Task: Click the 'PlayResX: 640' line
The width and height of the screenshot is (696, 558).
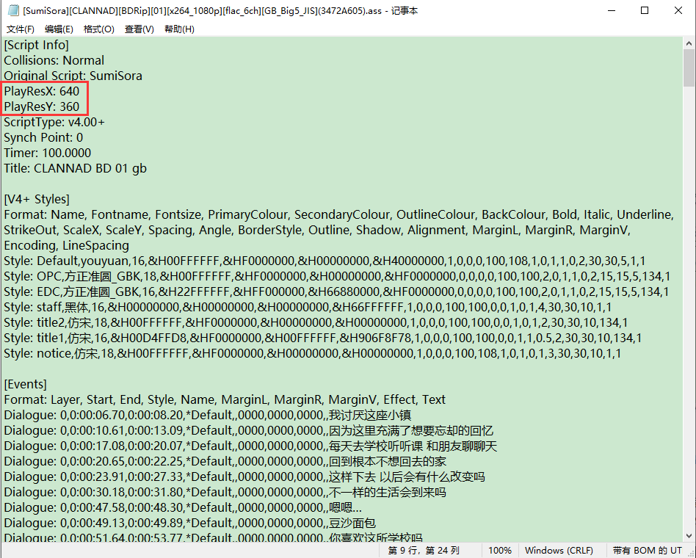Action: tap(42, 92)
